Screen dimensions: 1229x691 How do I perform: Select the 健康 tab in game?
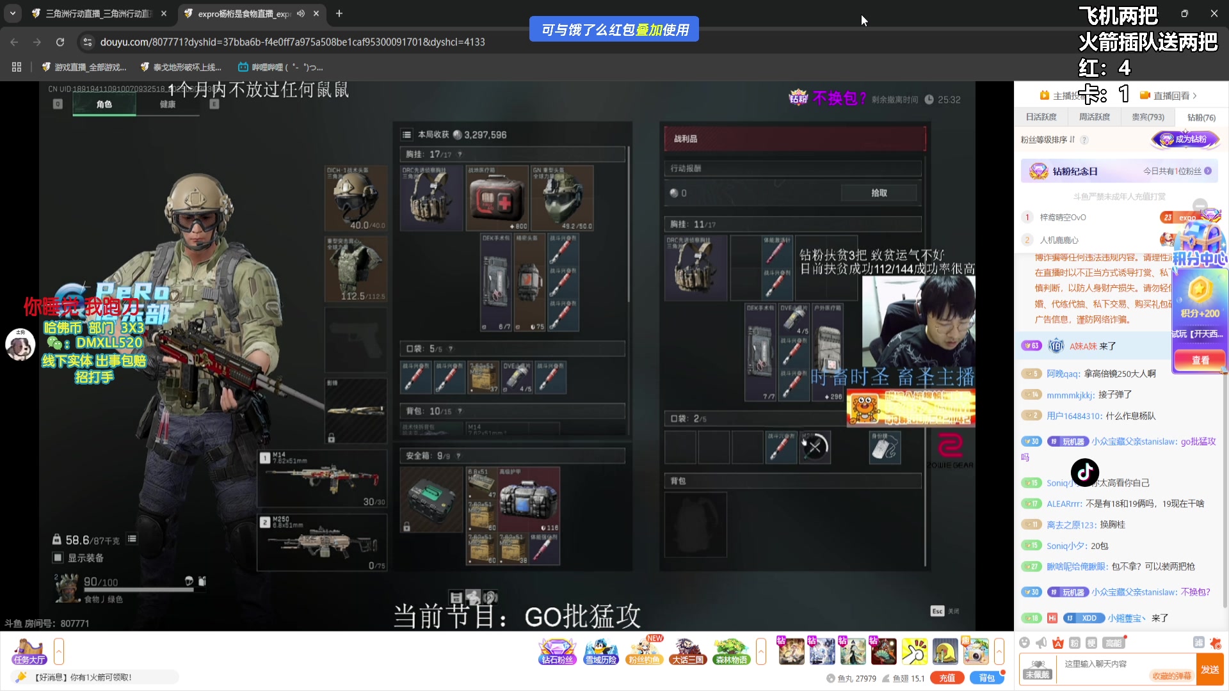click(168, 104)
